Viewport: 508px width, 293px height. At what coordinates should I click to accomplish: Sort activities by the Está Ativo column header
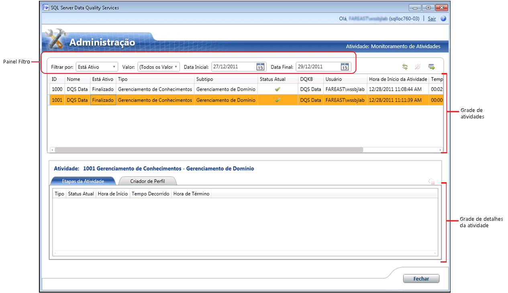coord(103,79)
